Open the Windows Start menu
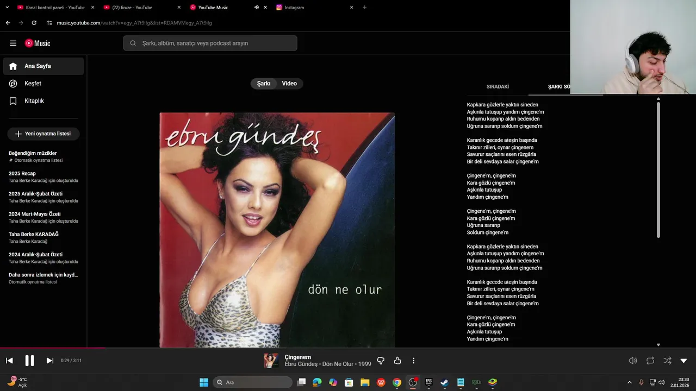Viewport: 696px width, 391px height. (204, 382)
